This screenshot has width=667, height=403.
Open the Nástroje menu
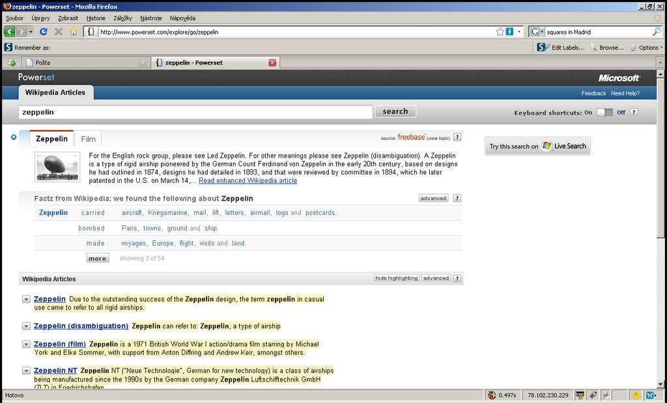coord(151,18)
